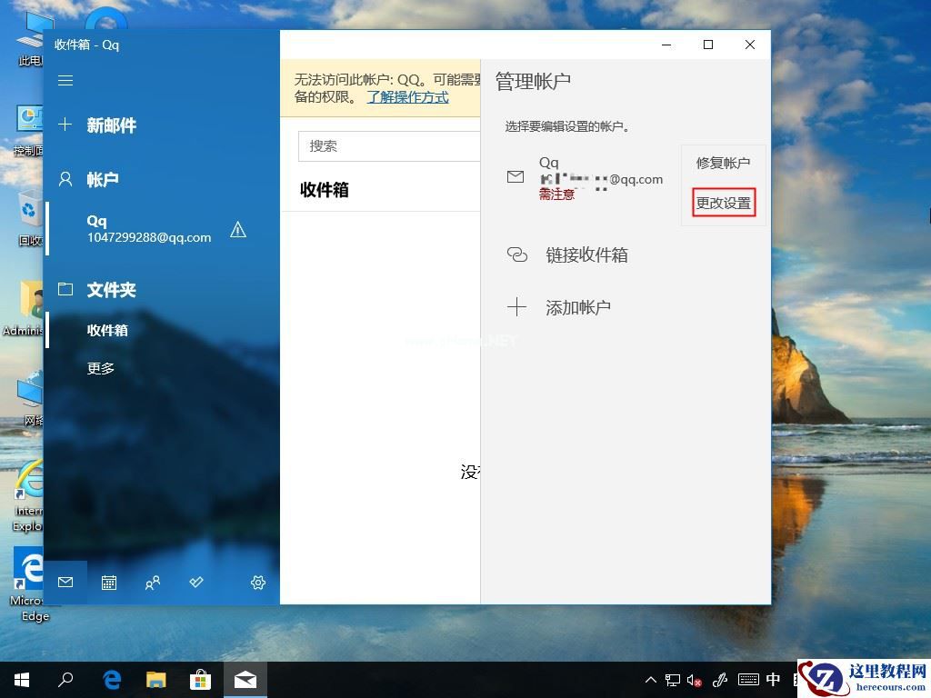
Task: Click the 修复帐户 button
Action: pos(723,164)
